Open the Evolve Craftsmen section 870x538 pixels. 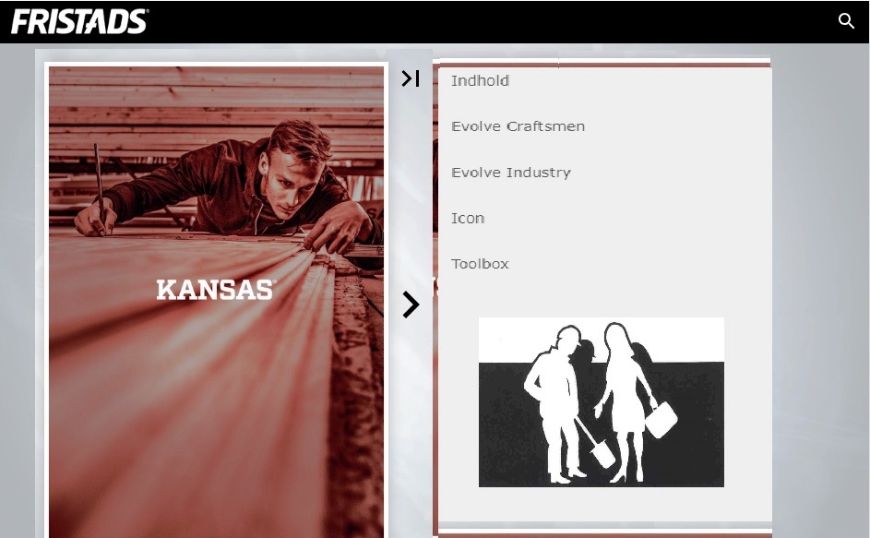point(518,126)
